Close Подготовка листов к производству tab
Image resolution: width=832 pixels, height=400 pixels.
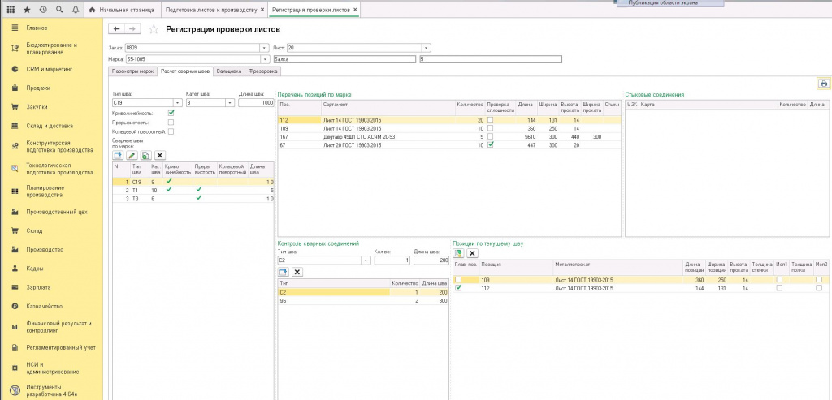[x=262, y=10]
